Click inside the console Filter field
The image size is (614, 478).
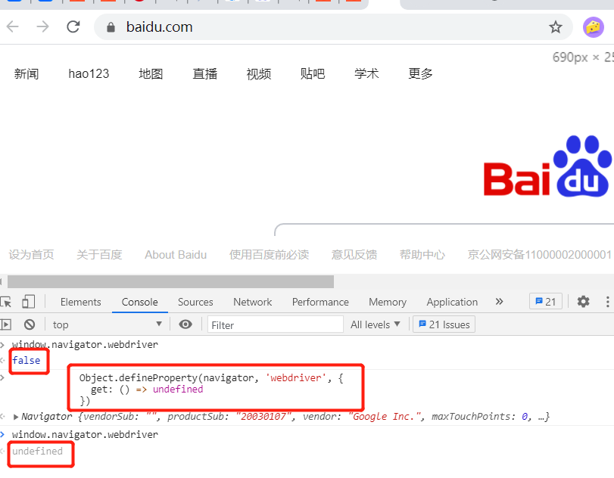pyautogui.click(x=275, y=324)
